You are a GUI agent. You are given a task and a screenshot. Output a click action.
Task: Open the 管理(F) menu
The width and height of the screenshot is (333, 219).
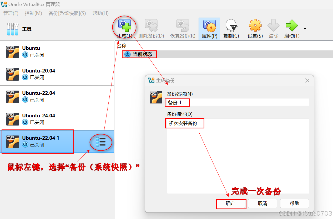pos(11,13)
